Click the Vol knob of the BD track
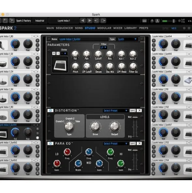The height and width of the screenshot is (193, 192). point(15,44)
